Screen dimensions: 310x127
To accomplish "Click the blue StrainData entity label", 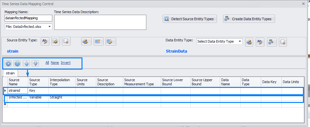I will 177,51.
